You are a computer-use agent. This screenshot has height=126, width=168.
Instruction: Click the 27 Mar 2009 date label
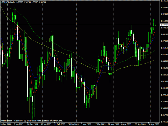click(113, 124)
